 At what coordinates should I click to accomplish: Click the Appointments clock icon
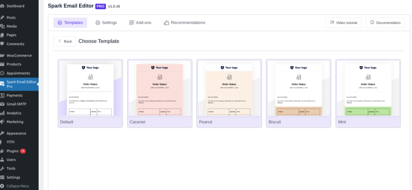[2, 73]
